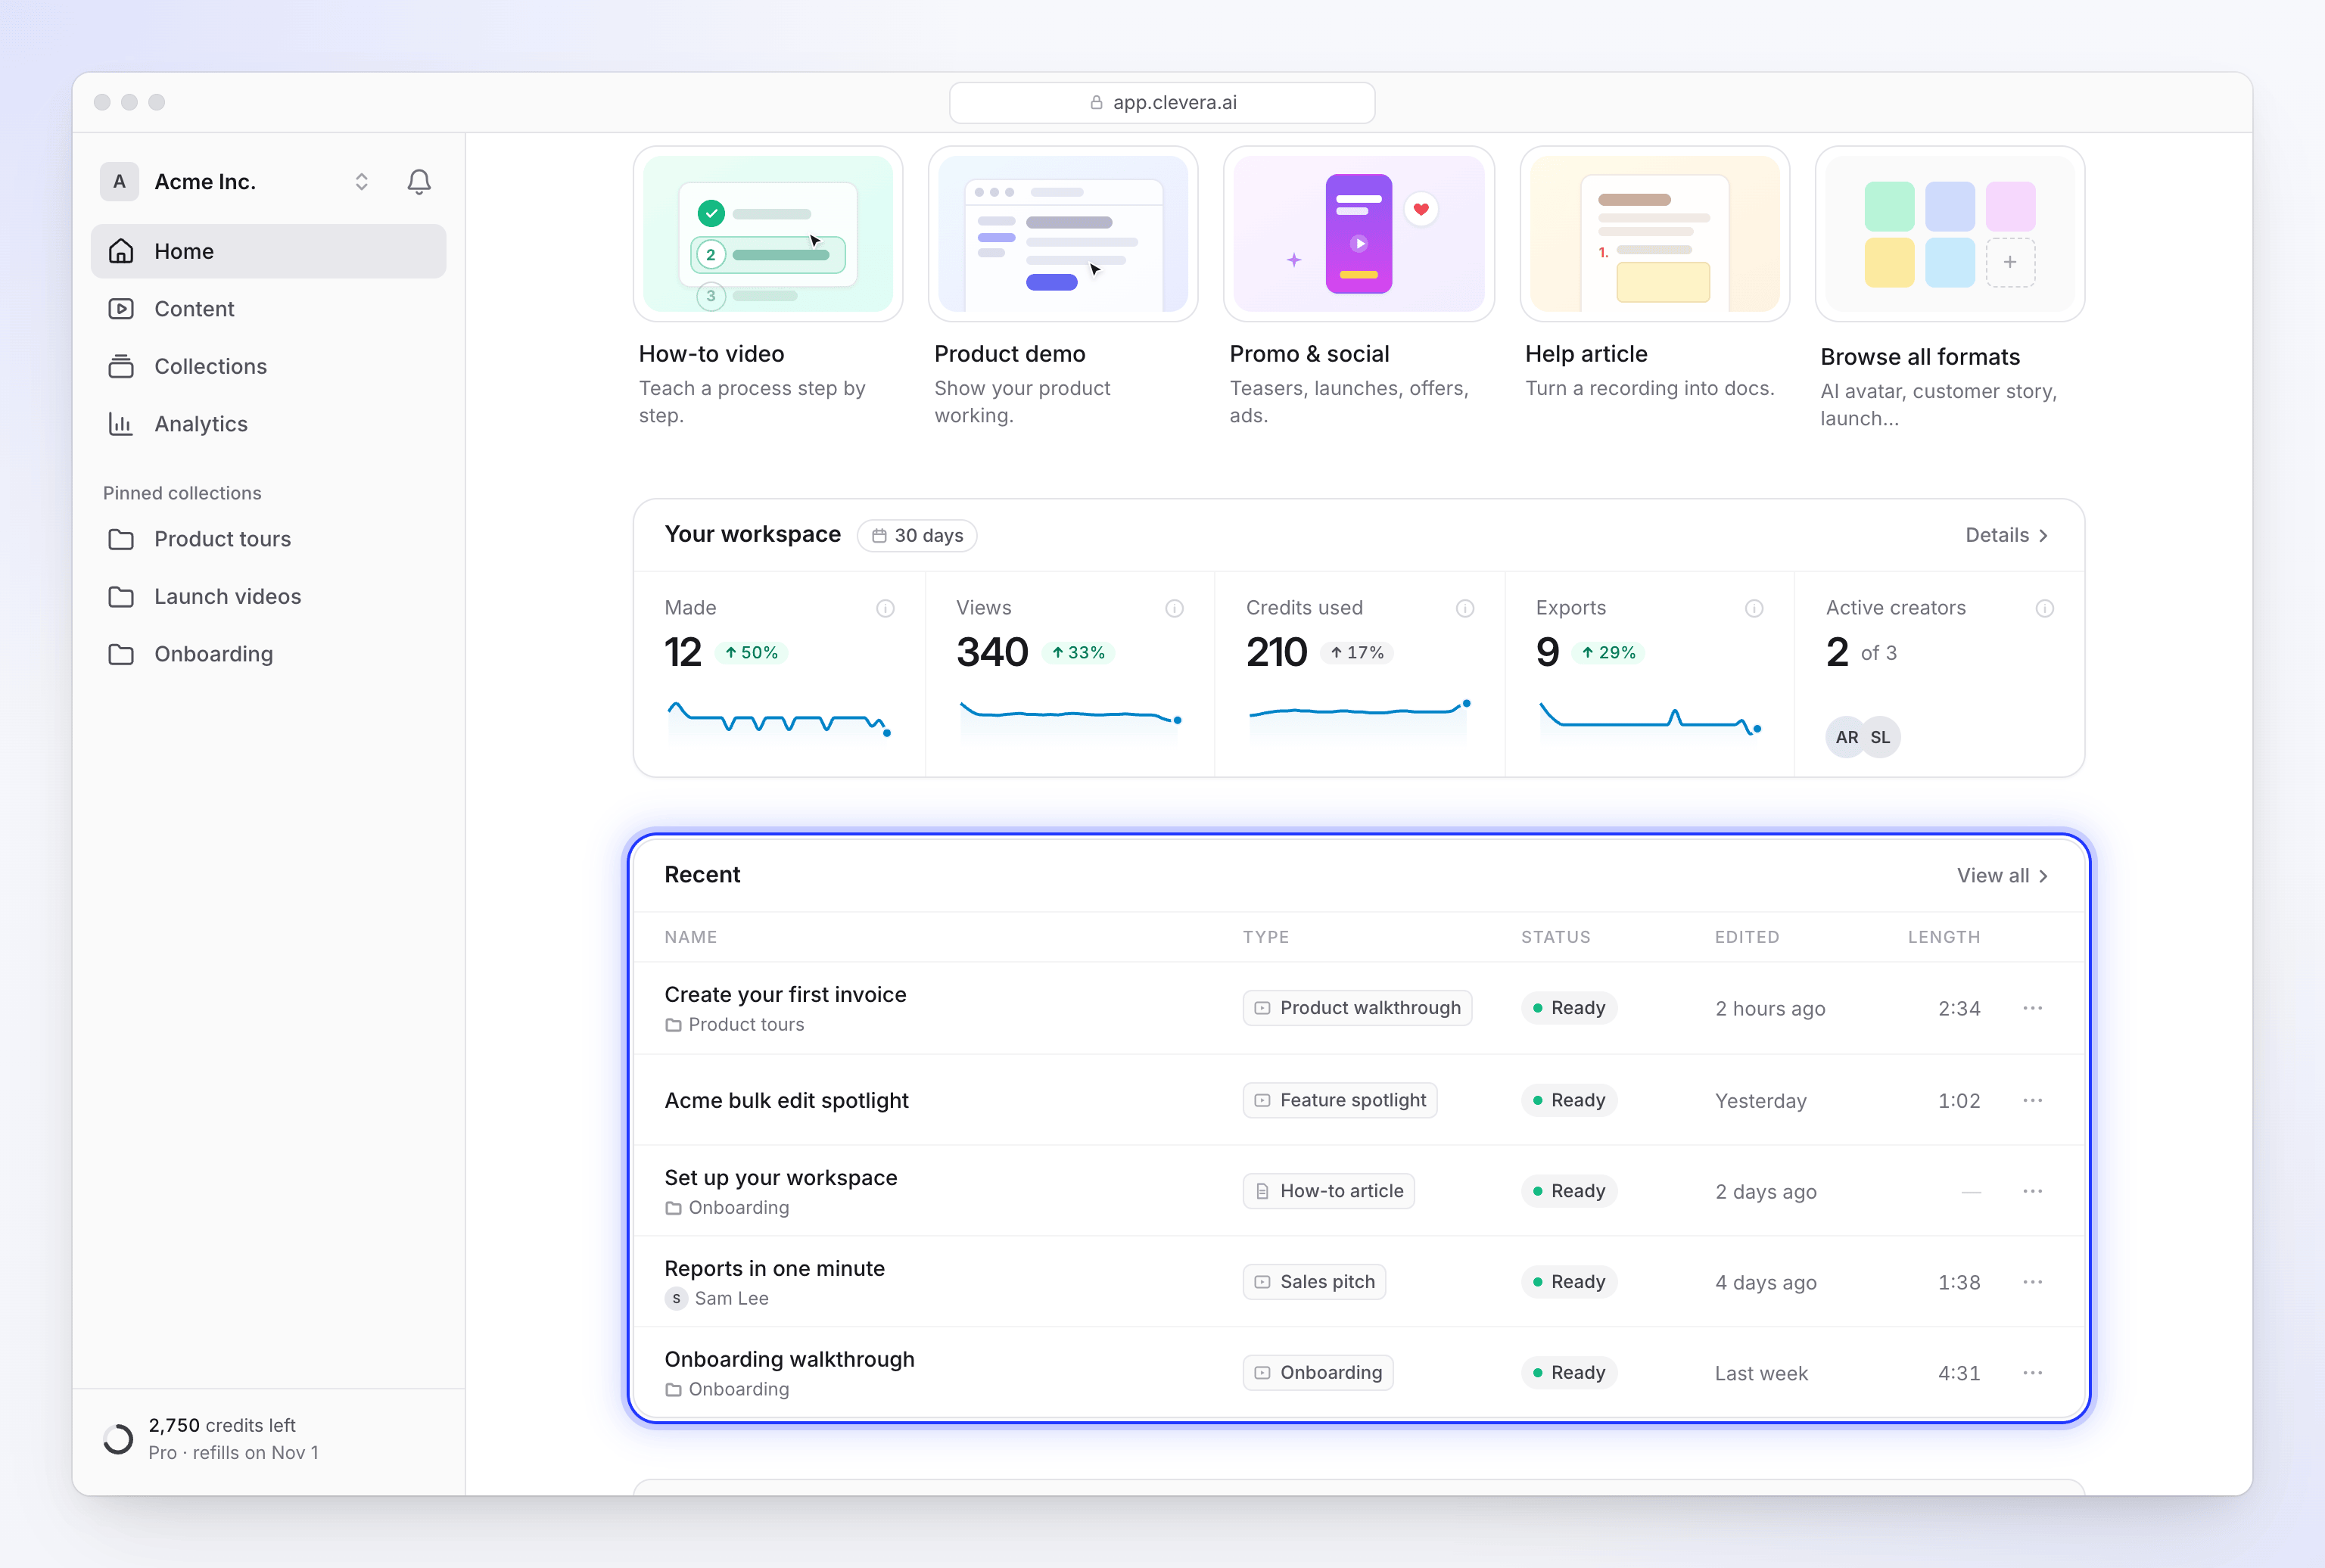Image resolution: width=2325 pixels, height=1568 pixels.
Task: Click the Sam Lee author label
Action: pos(717,1299)
